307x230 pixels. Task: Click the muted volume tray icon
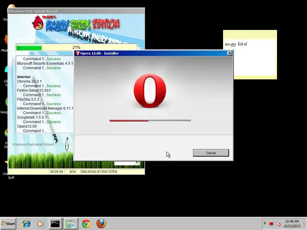278,223
